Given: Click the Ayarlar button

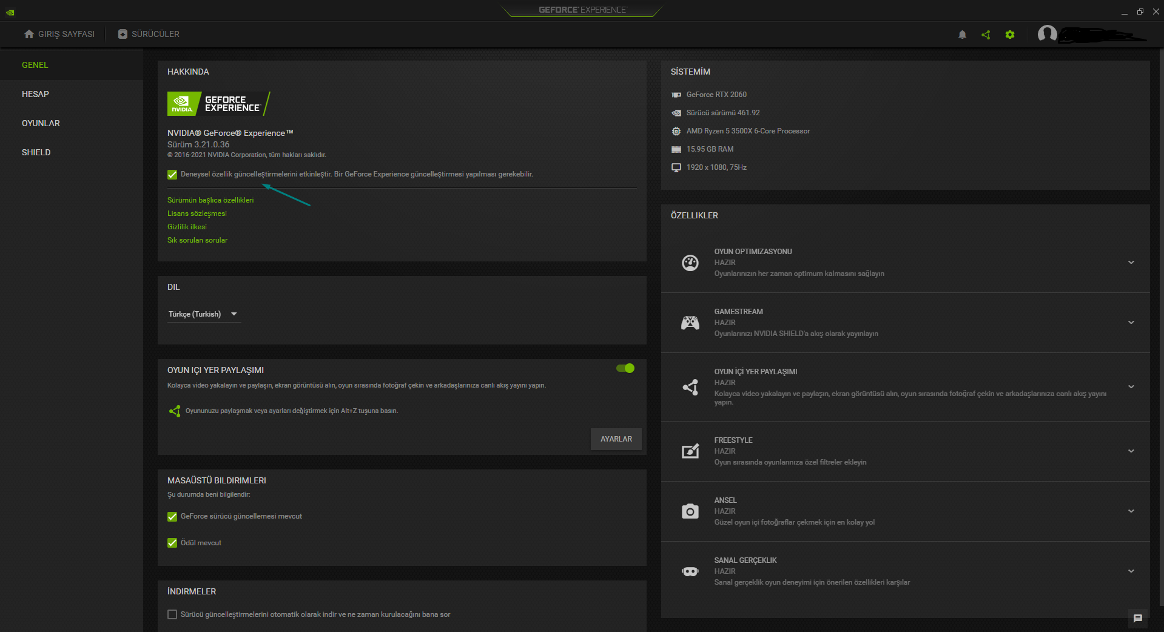Looking at the screenshot, I should coord(616,439).
